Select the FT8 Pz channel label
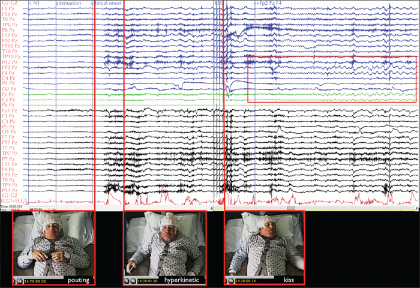 (x=10, y=14)
